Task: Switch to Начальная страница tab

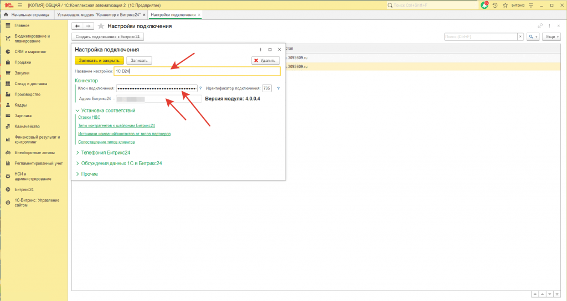Action: pos(28,14)
